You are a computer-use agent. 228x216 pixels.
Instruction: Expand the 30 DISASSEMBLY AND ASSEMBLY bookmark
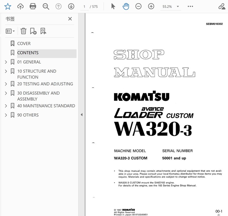(x=6, y=93)
